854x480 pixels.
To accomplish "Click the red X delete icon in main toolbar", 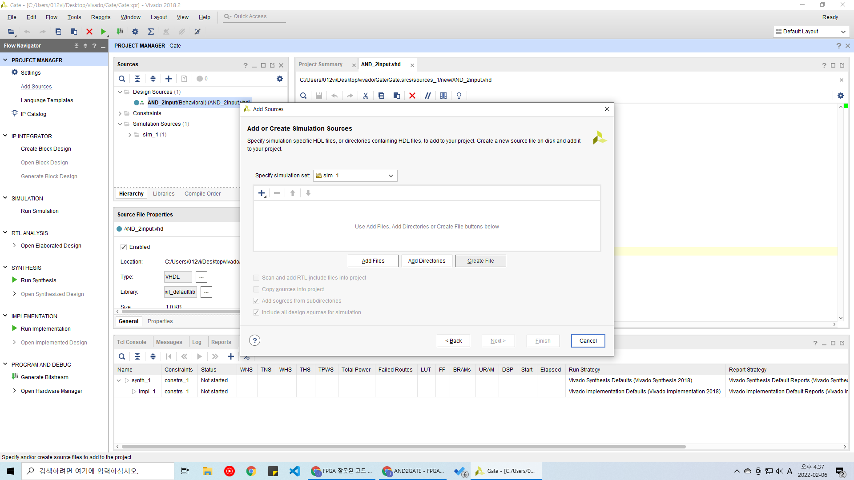I will click(89, 32).
